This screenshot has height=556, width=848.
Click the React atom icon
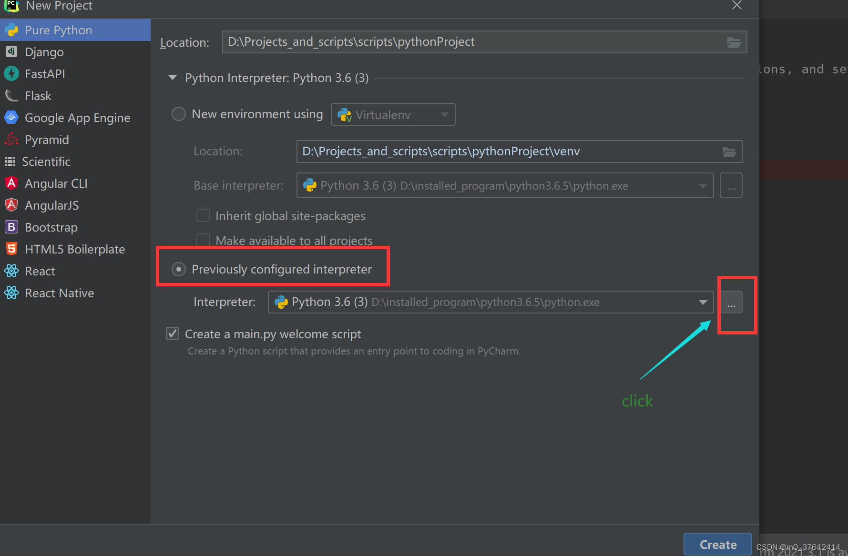(x=11, y=271)
